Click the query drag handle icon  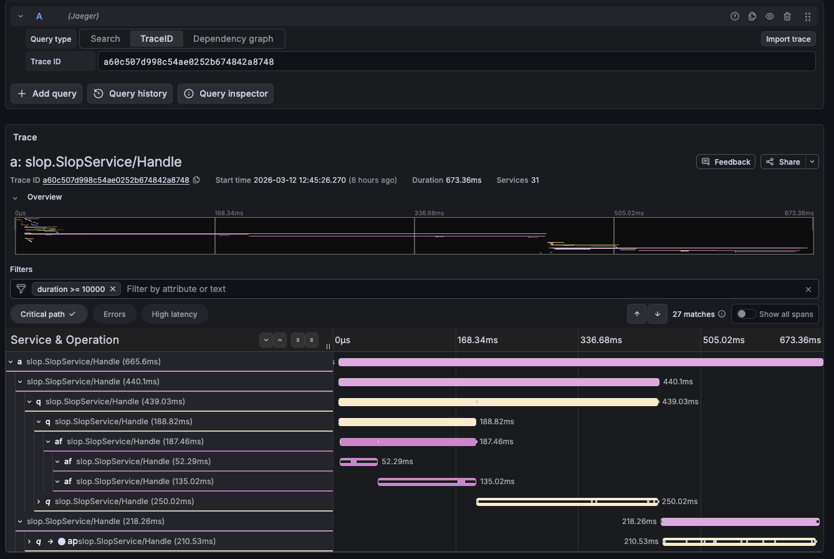(807, 16)
